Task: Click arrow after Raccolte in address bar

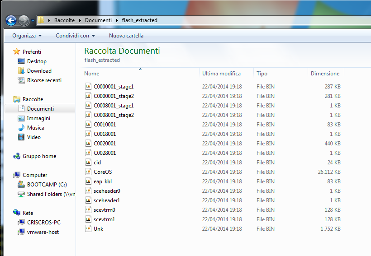Action: click(x=80, y=20)
